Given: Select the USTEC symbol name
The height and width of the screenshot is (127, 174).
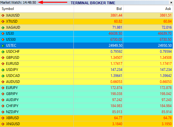Looking at the screenshot, I should (11, 46).
